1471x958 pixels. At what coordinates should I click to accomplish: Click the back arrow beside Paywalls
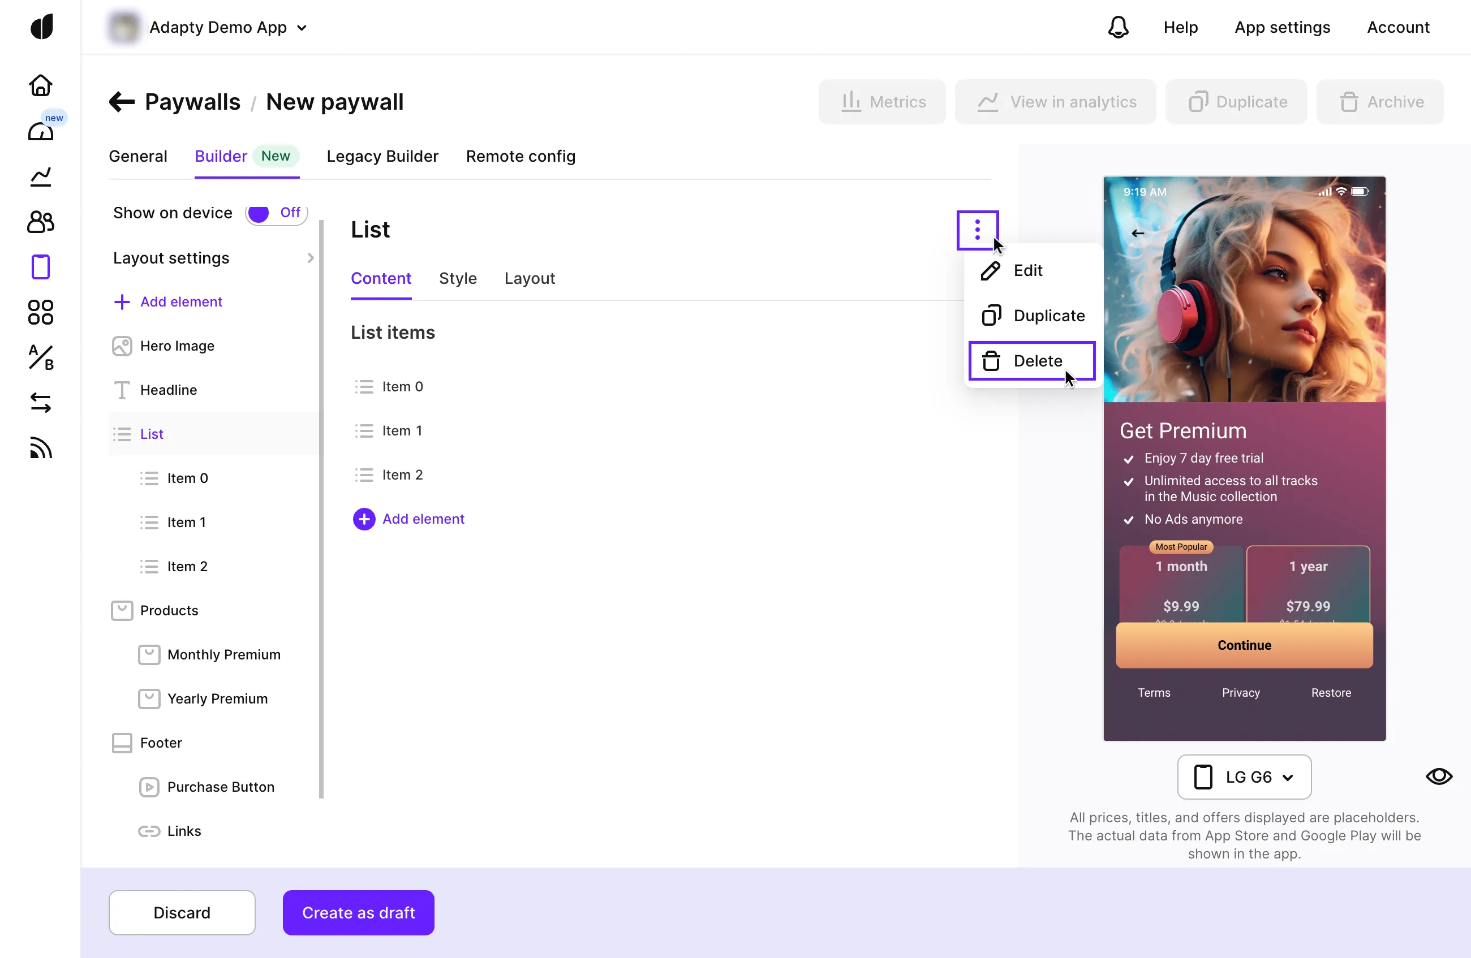click(x=122, y=102)
